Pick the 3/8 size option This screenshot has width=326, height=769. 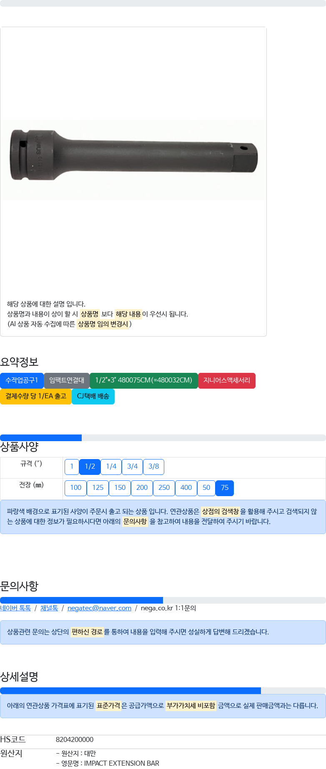pos(154,467)
